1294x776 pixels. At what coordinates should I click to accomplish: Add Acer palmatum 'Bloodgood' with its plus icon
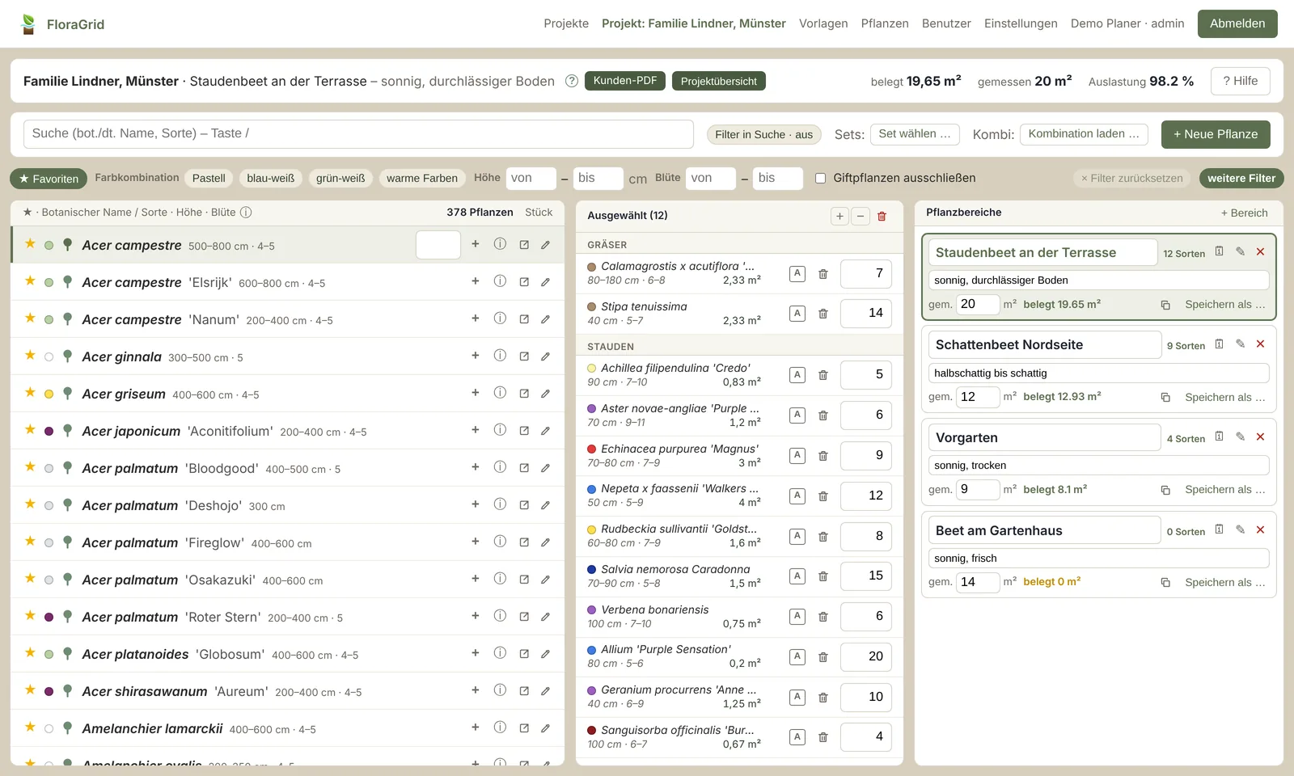pyautogui.click(x=476, y=467)
